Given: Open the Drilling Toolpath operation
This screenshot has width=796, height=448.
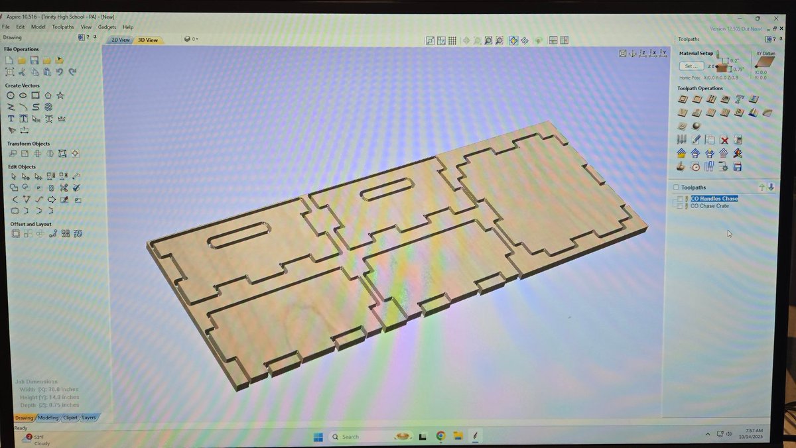Looking at the screenshot, I should [x=712, y=99].
